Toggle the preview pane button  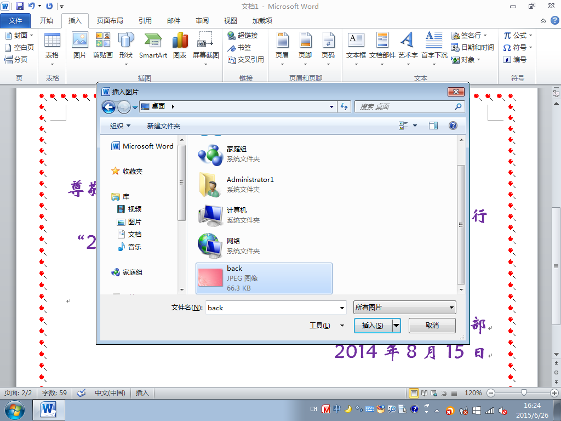pyautogui.click(x=433, y=126)
